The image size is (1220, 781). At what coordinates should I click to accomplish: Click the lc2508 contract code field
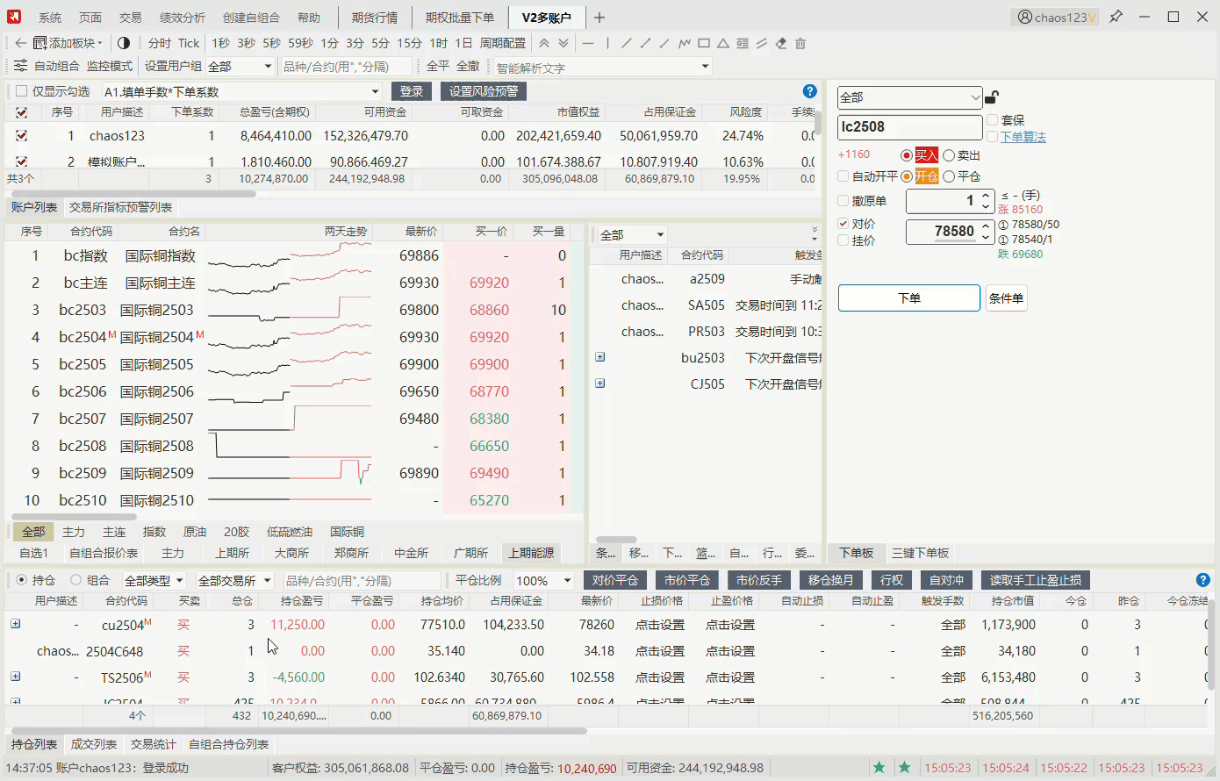pyautogui.click(x=909, y=127)
